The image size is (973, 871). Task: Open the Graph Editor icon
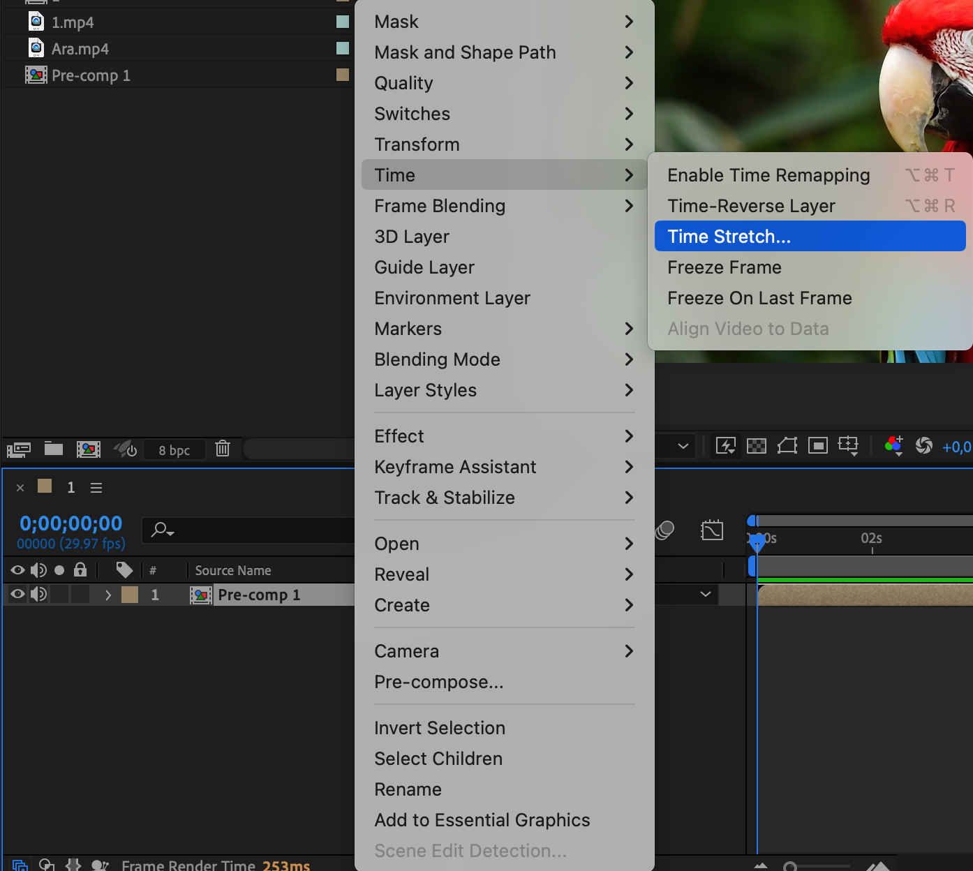pyautogui.click(x=712, y=530)
